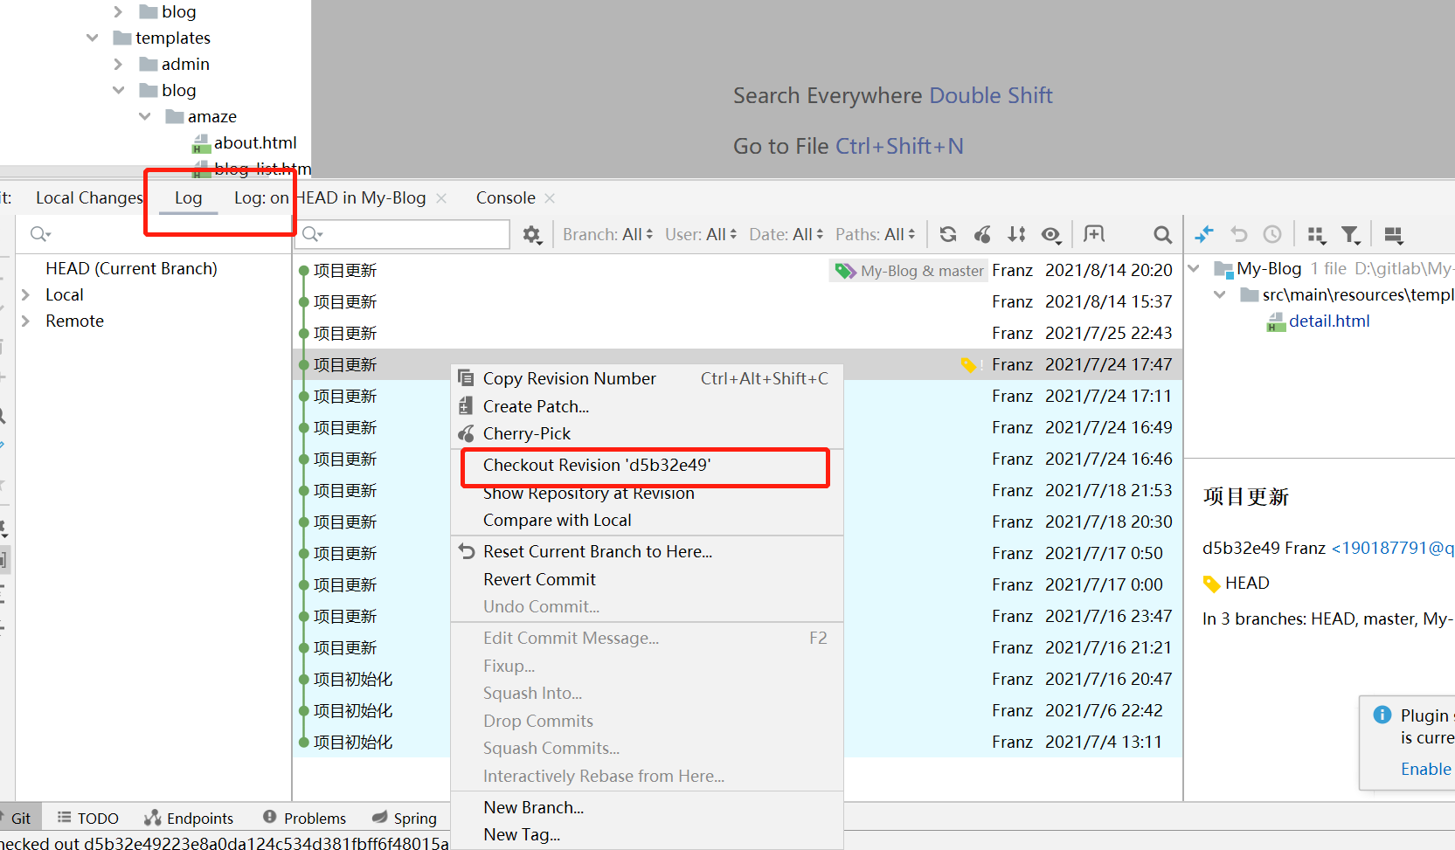This screenshot has width=1455, height=850.
Task: Switch to the Console tab
Action: (x=505, y=198)
